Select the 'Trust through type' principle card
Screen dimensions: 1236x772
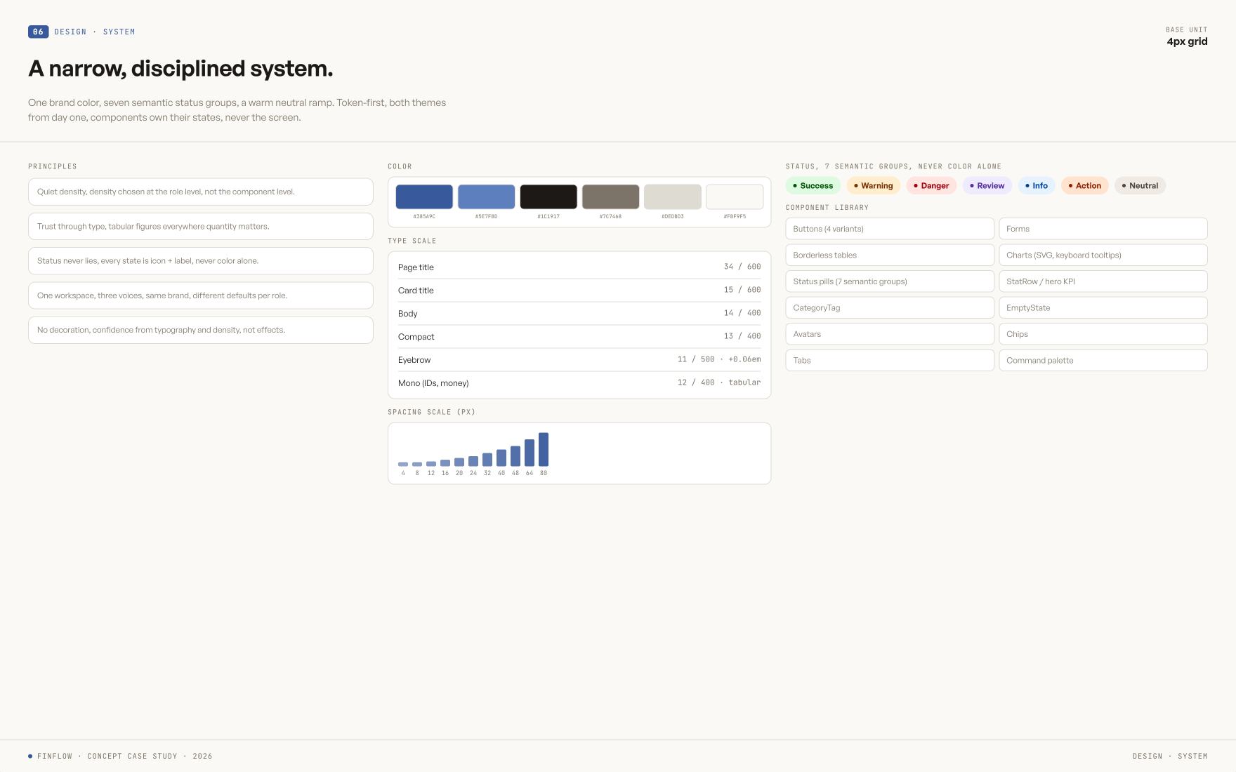[x=201, y=226]
